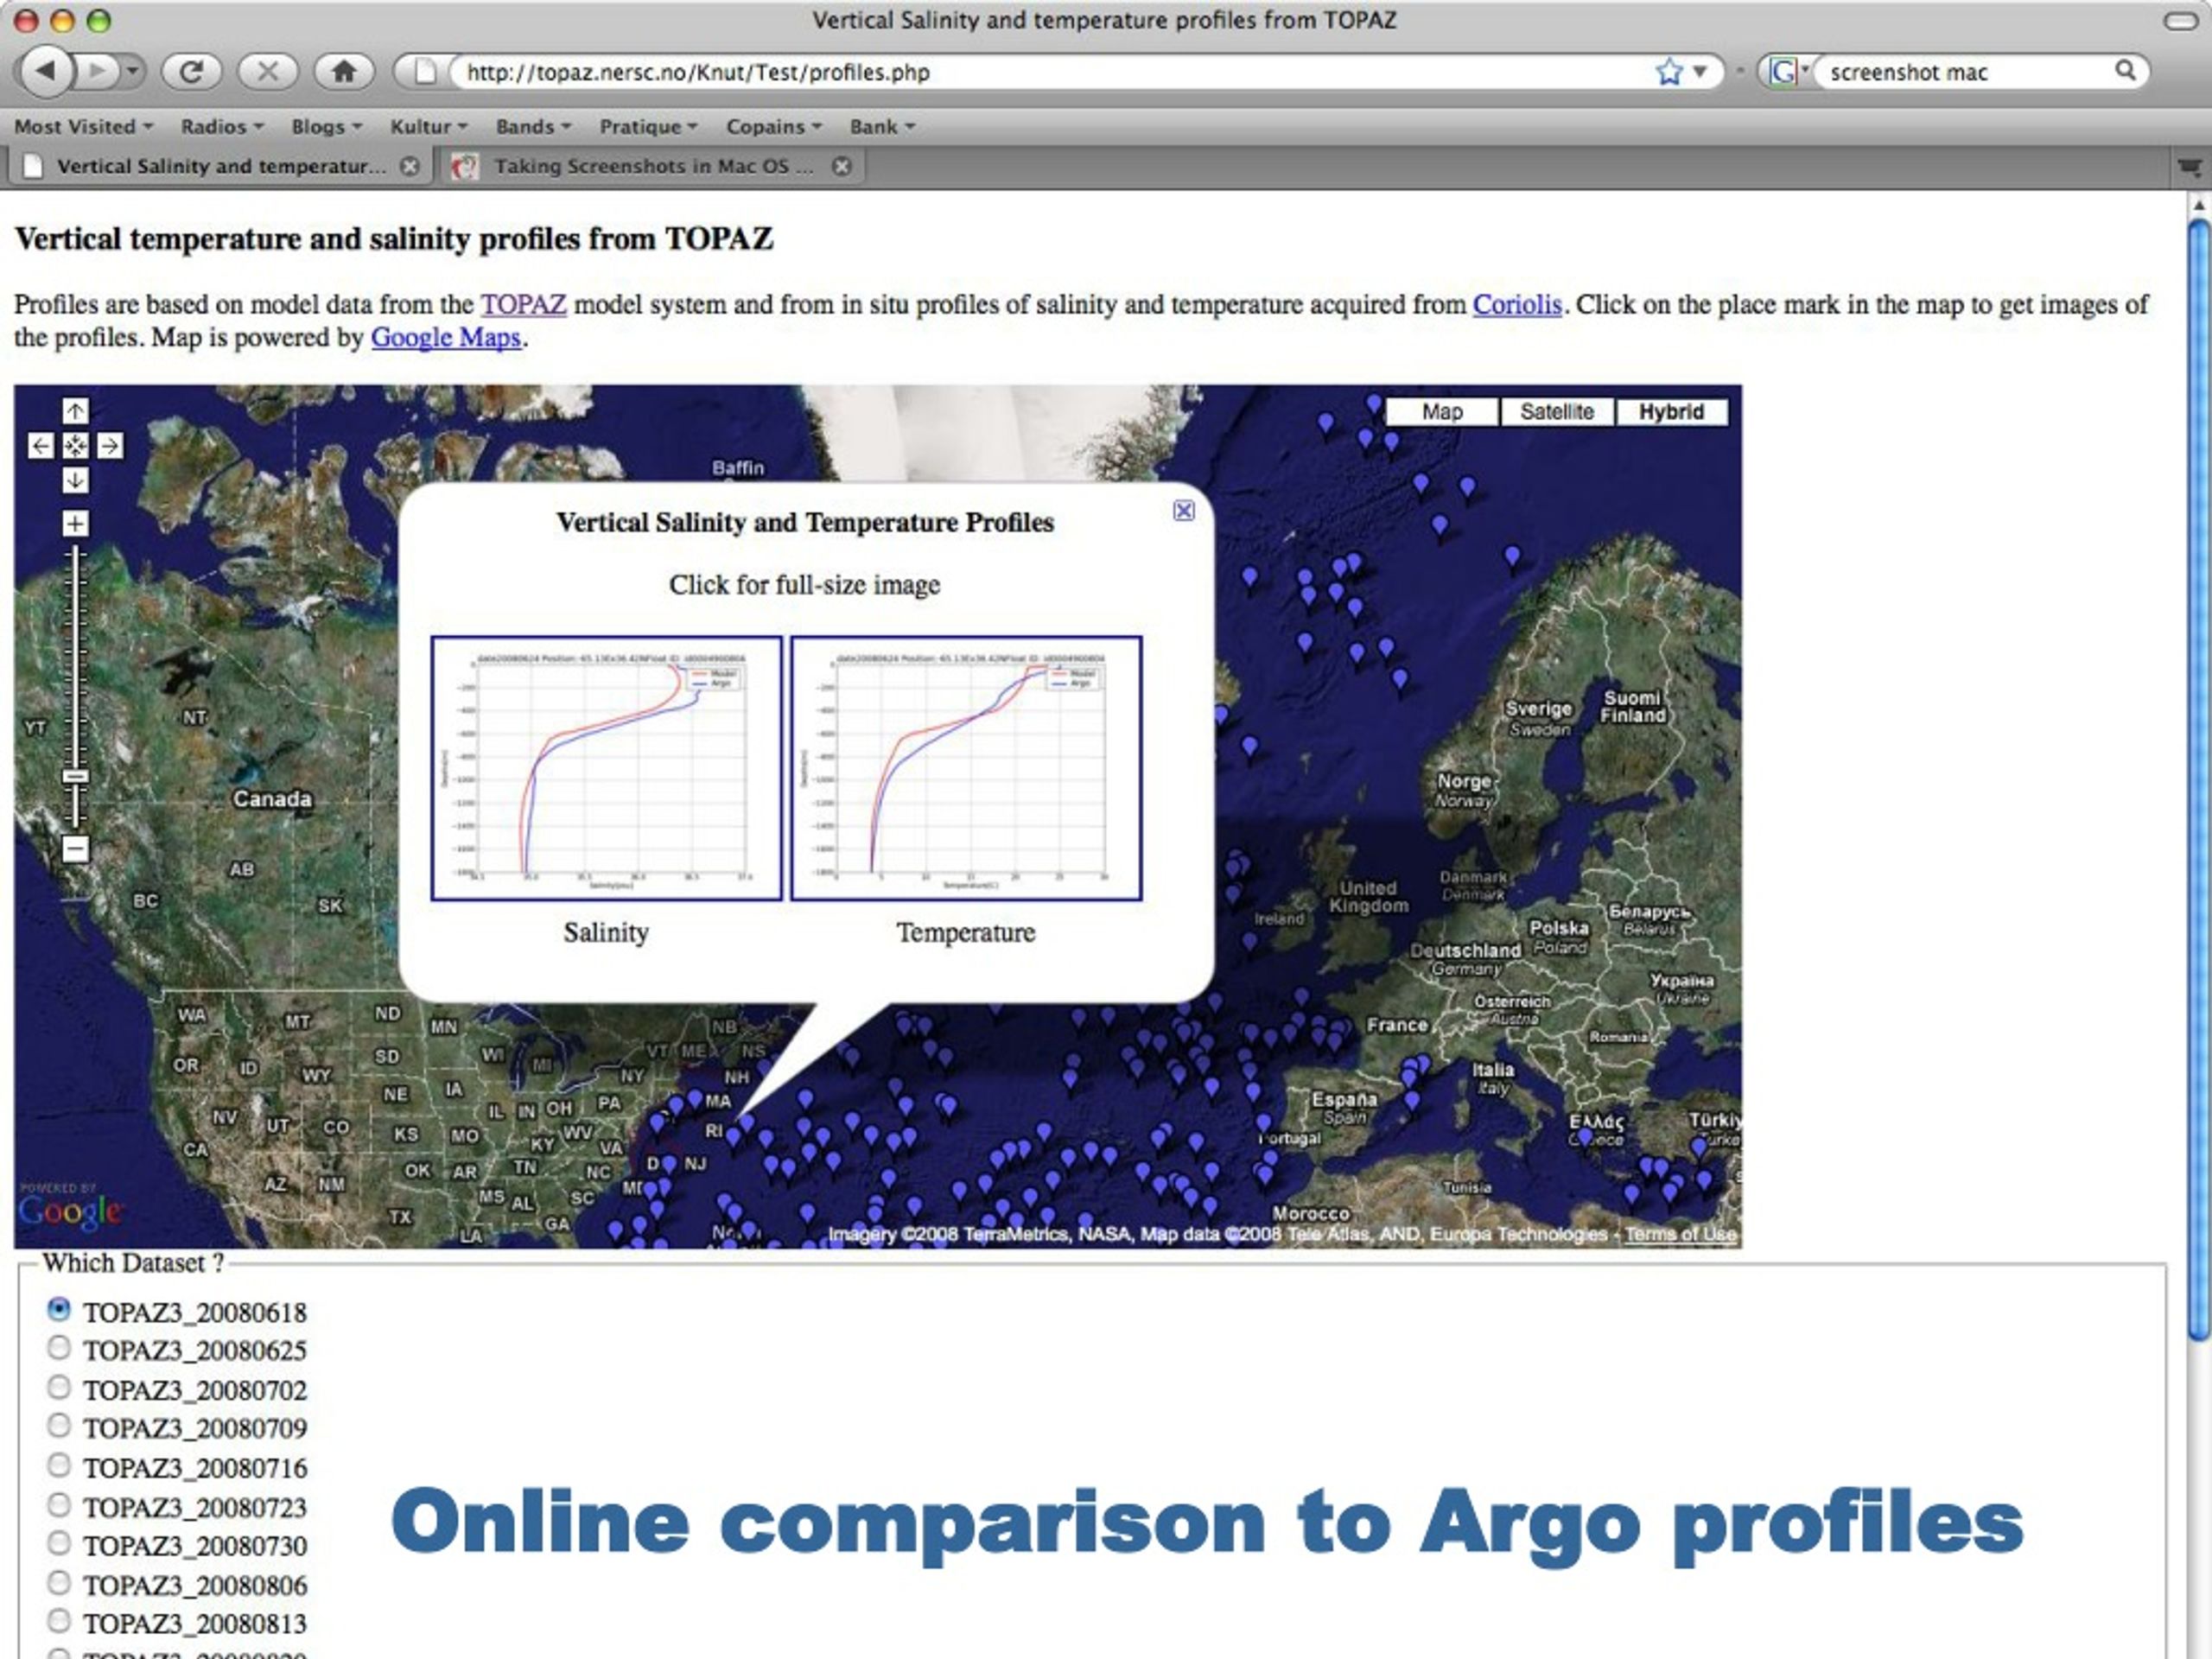2212x1659 pixels.
Task: Select dataset TOPAZ3_20080625
Action: pos(59,1348)
